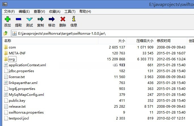The image size is (194, 126).
Task: Click the jdbc.properties file icon
Action: click(x=6, y=71)
